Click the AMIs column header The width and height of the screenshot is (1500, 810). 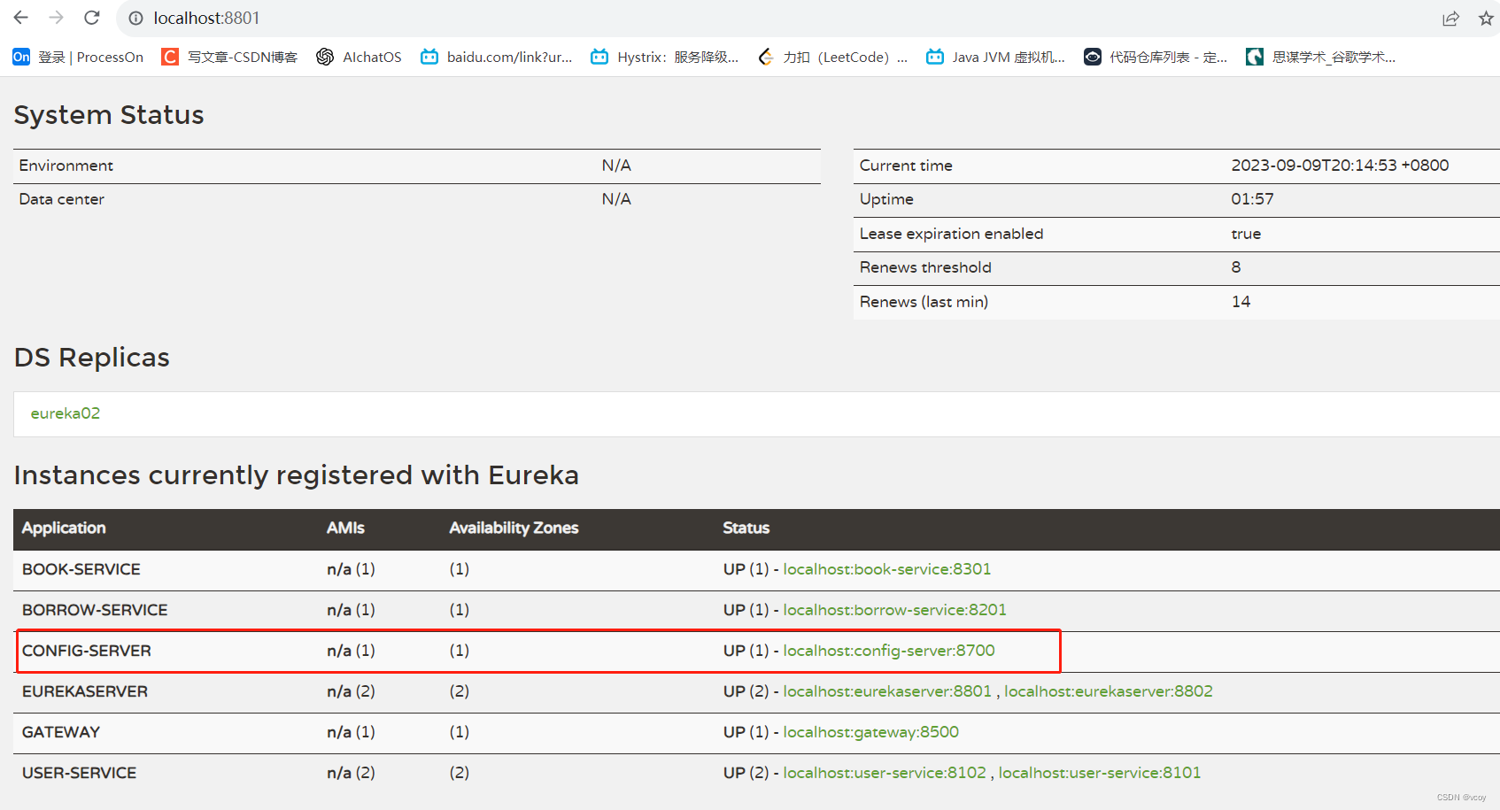(345, 528)
